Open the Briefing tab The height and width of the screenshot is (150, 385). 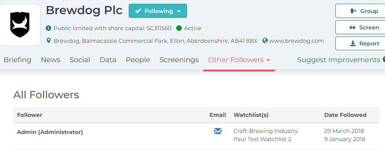[x=18, y=60]
